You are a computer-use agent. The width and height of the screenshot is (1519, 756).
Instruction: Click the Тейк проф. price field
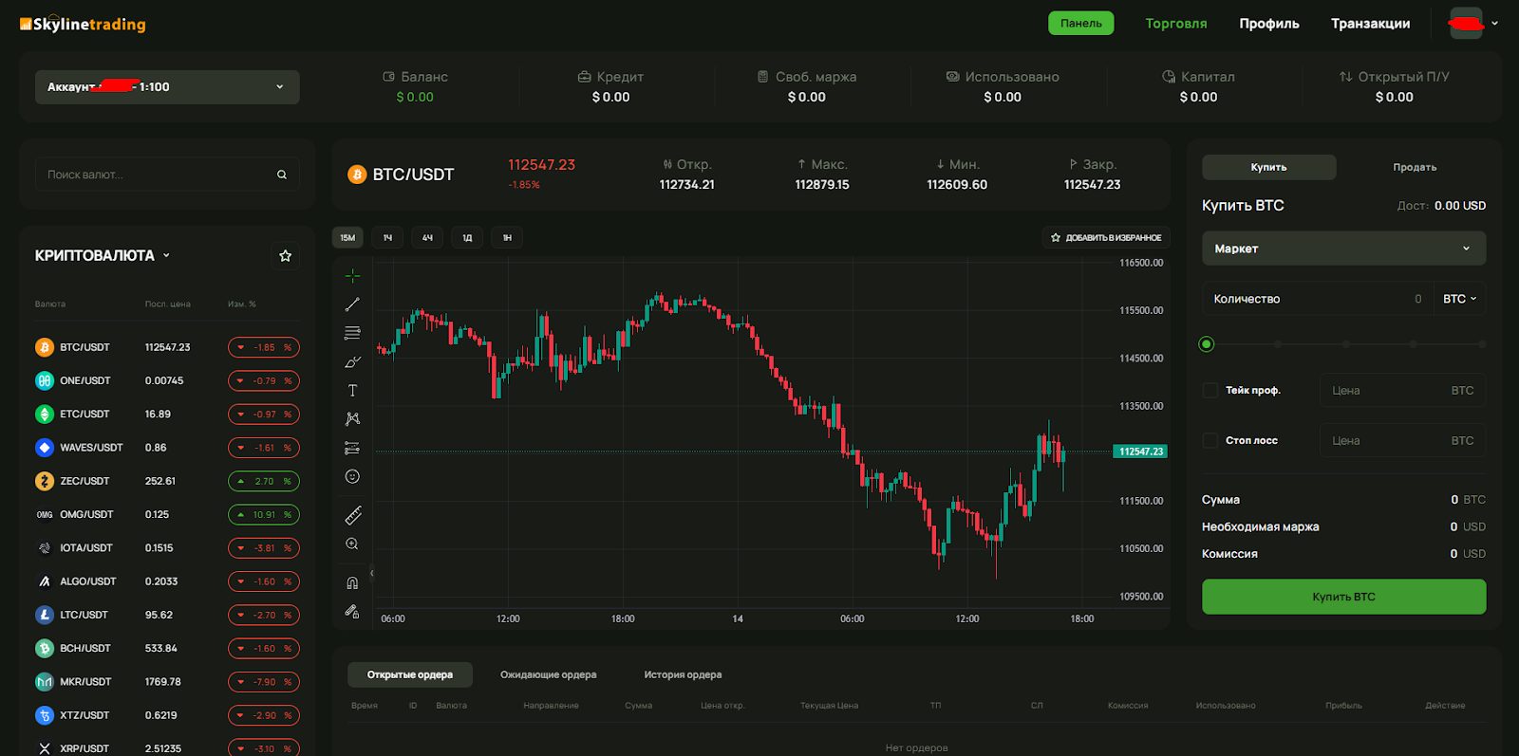pos(1403,390)
